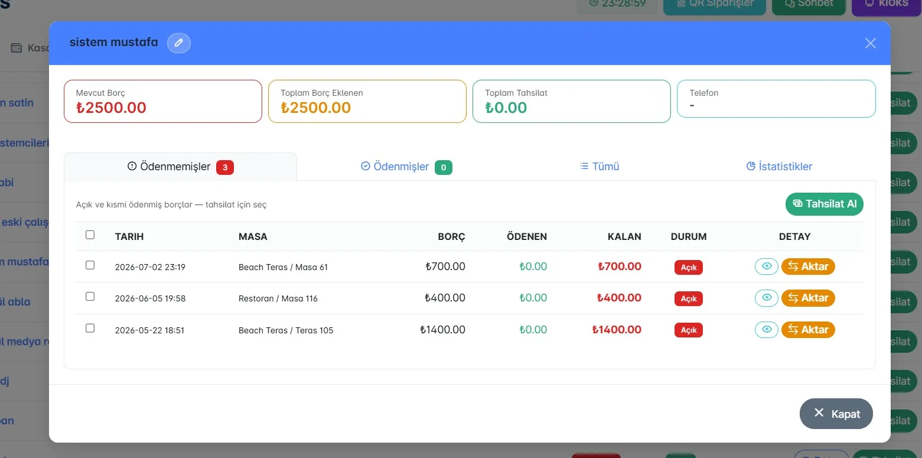Click the 'Beach Teras / Masa 61' cell
Screen dimensions: 922x458
click(x=283, y=267)
